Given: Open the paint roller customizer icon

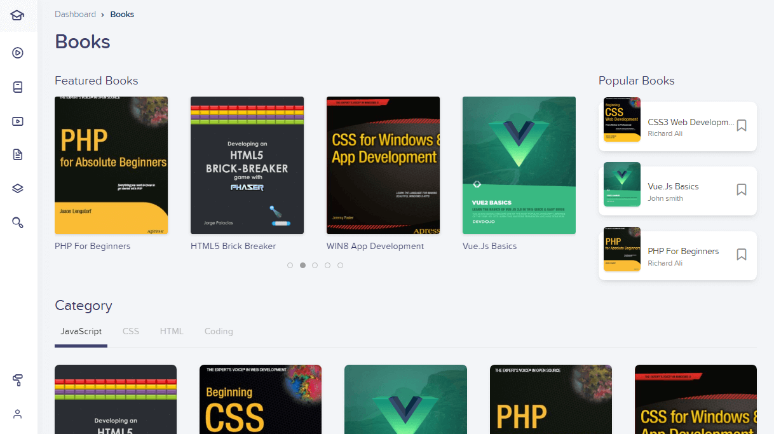Looking at the screenshot, I should (18, 380).
